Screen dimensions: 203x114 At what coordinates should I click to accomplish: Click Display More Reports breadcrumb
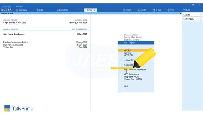(133, 37)
